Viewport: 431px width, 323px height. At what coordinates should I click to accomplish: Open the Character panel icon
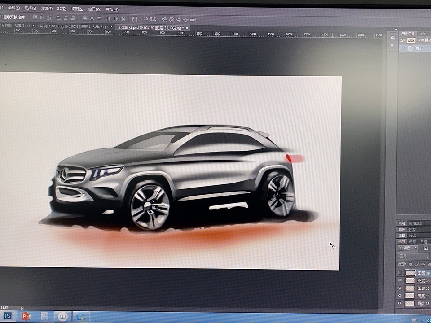(x=393, y=38)
